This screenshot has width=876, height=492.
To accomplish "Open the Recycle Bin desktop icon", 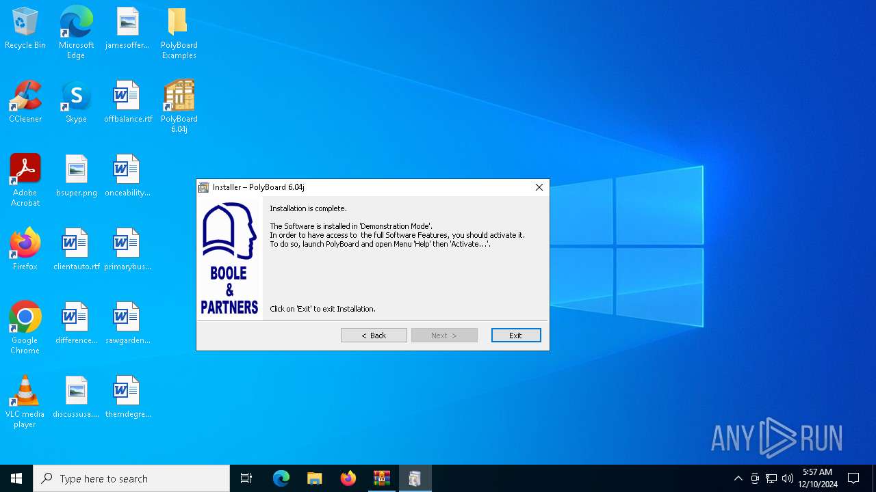I will pyautogui.click(x=25, y=29).
